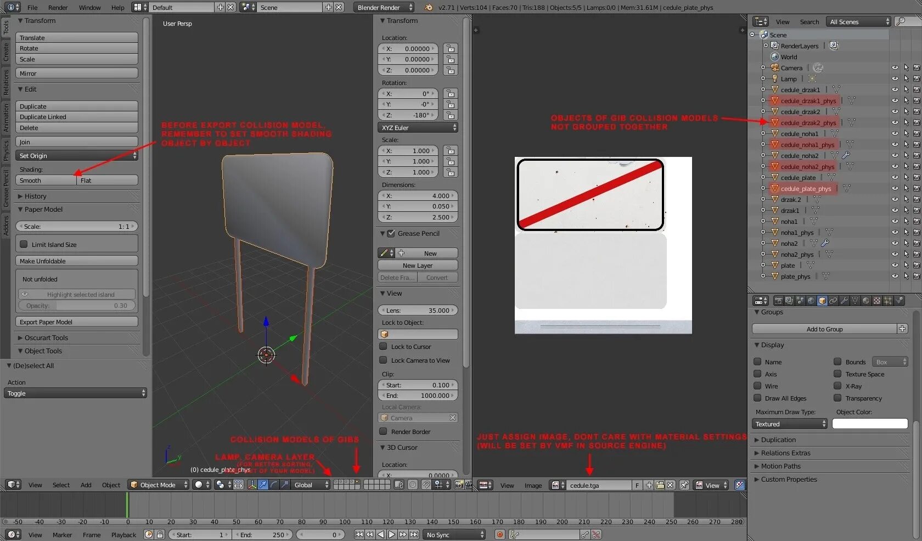Viewport: 922px width, 541px height.
Task: Click the Particles properties sparkle icon
Action: coord(887,301)
